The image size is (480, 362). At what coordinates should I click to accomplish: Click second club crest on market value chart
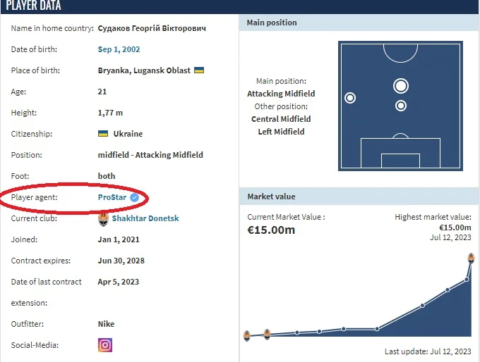coord(267,333)
